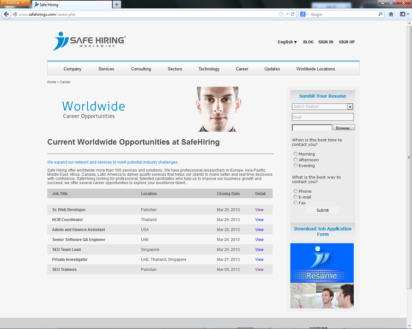The width and height of the screenshot is (412, 329).
Task: Click the Submit resume button
Action: (323, 210)
